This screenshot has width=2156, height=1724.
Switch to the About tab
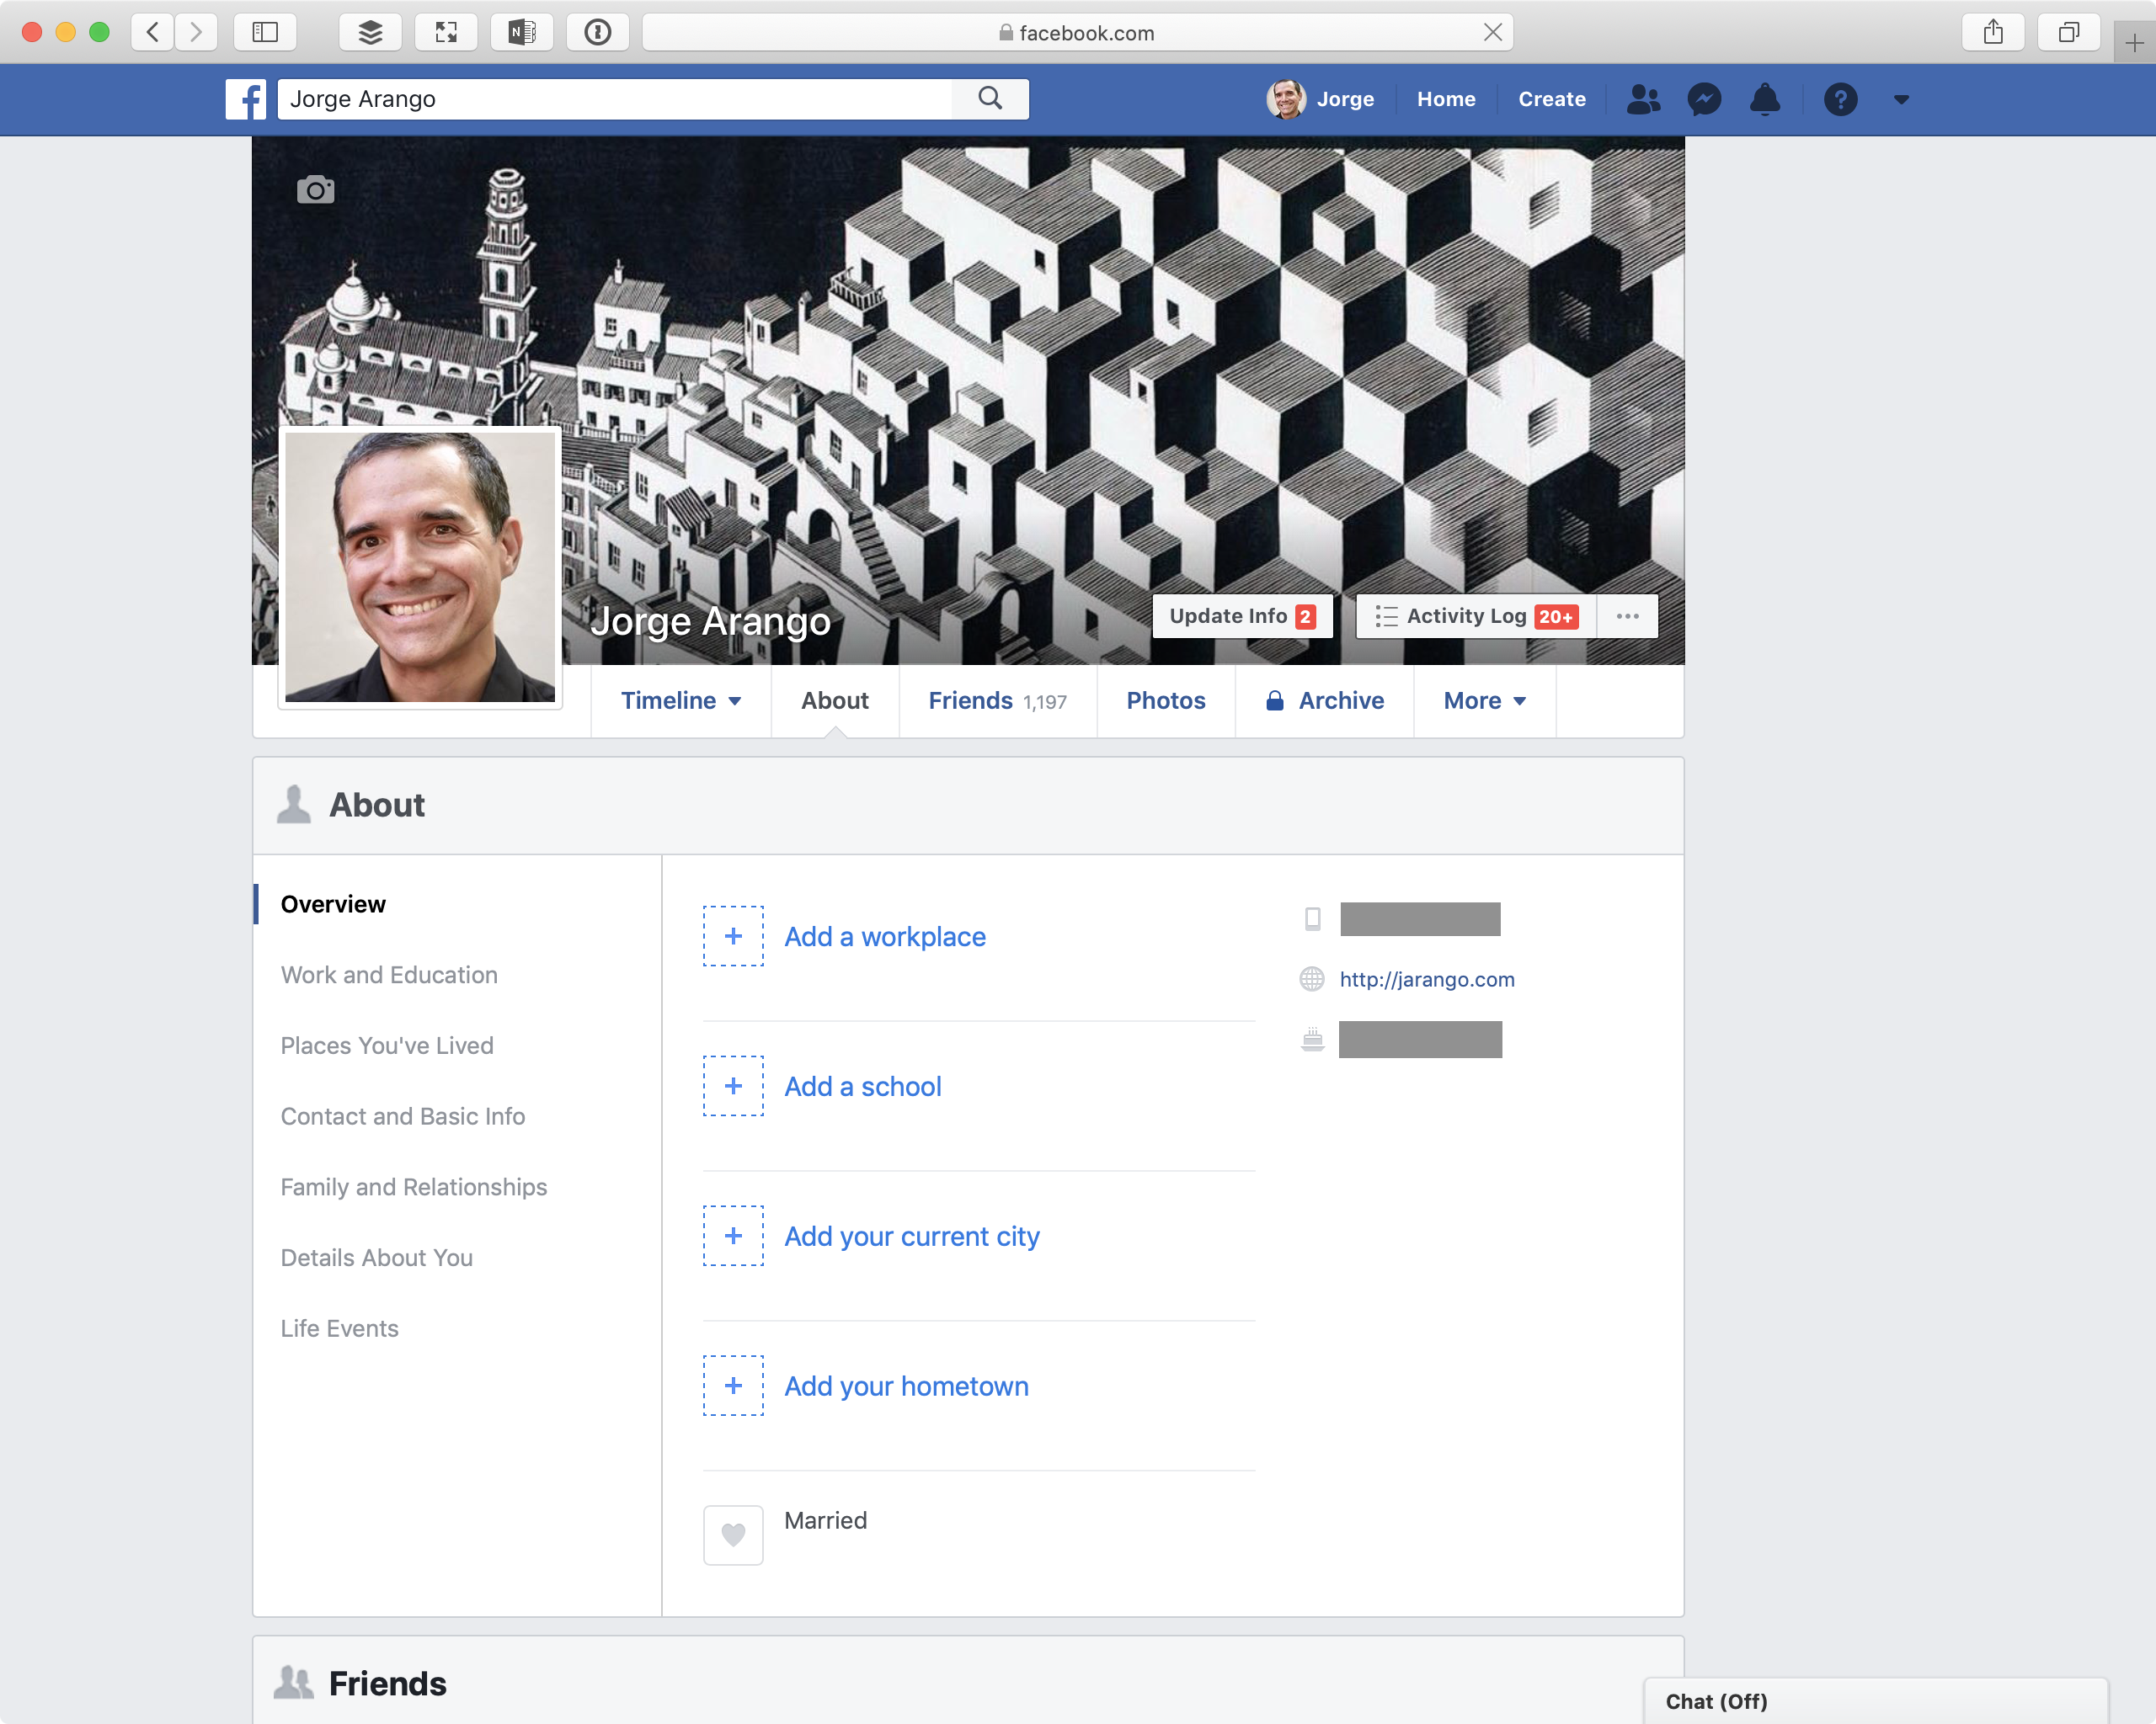(x=835, y=700)
